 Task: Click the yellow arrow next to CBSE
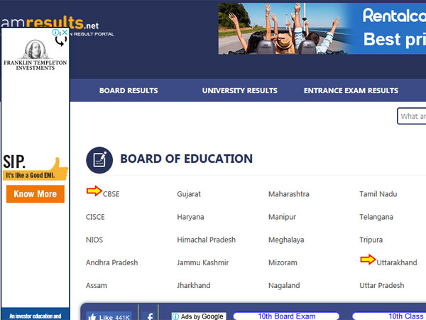point(94,191)
